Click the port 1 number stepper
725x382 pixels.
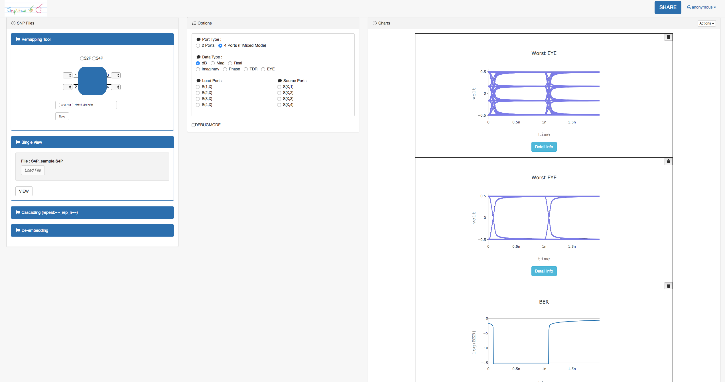[68, 75]
